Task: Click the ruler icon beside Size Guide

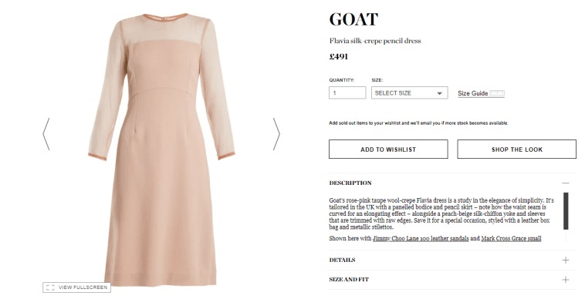Action: pyautogui.click(x=497, y=93)
